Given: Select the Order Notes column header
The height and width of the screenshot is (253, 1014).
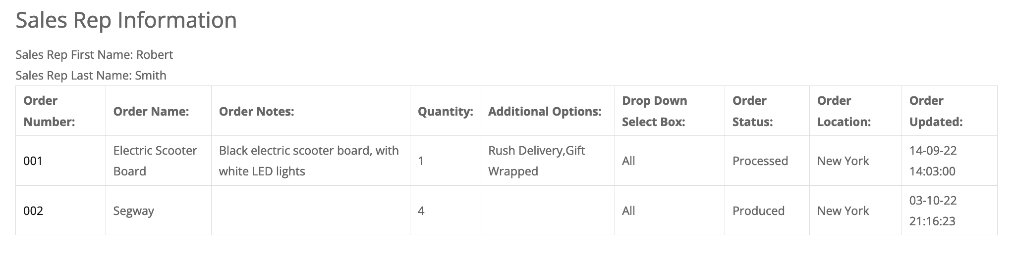Looking at the screenshot, I should click(257, 111).
